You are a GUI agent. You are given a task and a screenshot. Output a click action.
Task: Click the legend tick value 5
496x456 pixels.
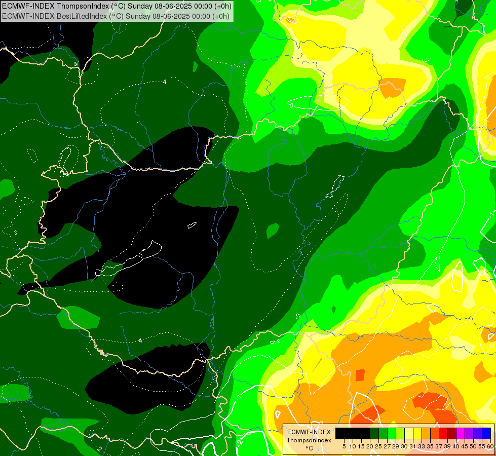point(344,446)
